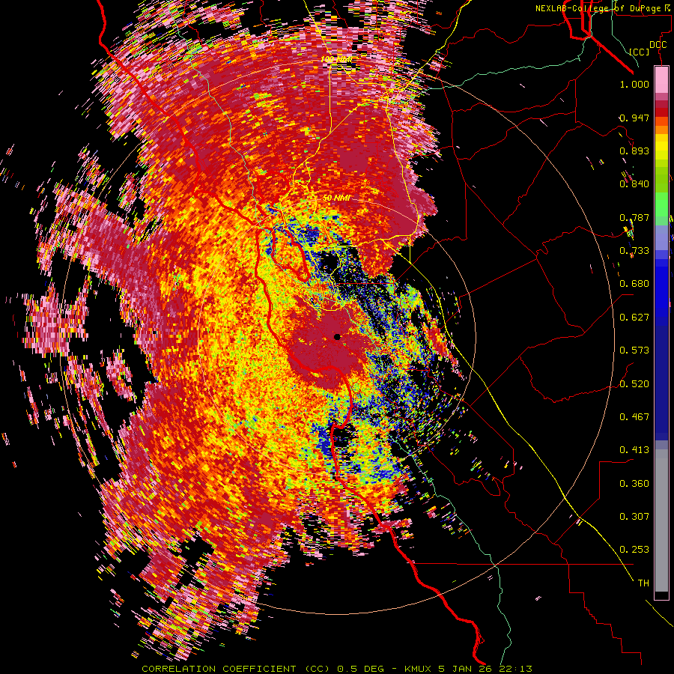The height and width of the screenshot is (674, 674).
Task: Click the 0.5 DEG elevation text
Action: coord(361,669)
